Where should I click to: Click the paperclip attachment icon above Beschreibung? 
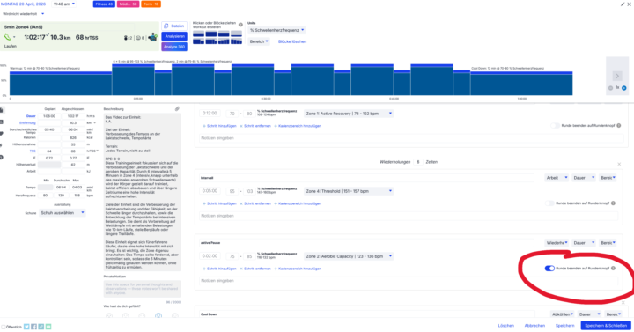[177, 109]
